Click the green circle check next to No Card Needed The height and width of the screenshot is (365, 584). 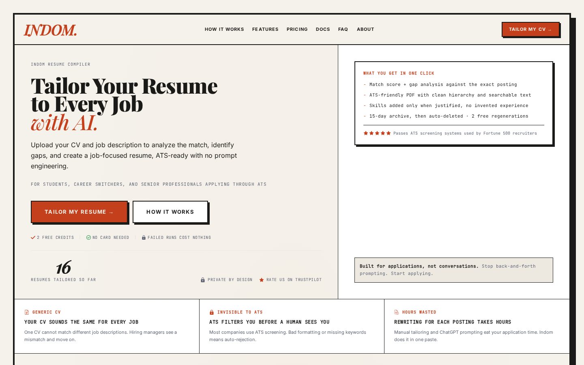point(88,238)
